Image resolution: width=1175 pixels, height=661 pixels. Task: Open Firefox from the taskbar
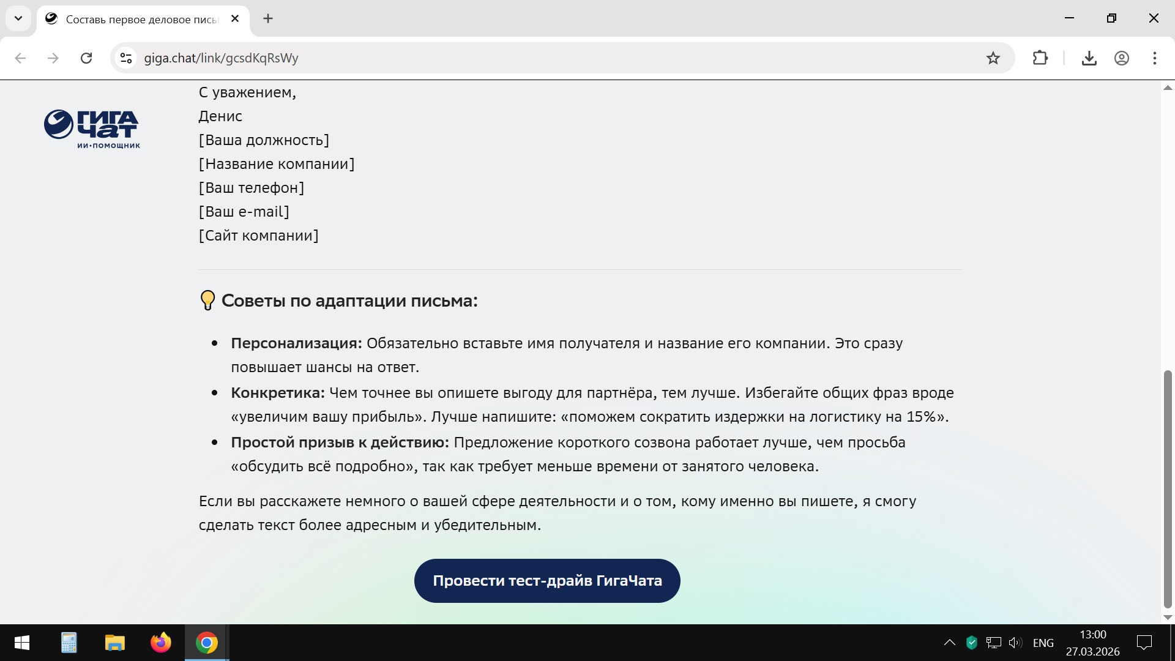tap(161, 643)
